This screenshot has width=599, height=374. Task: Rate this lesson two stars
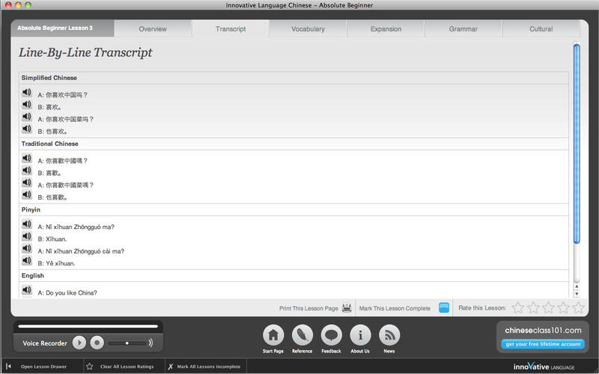click(x=533, y=307)
